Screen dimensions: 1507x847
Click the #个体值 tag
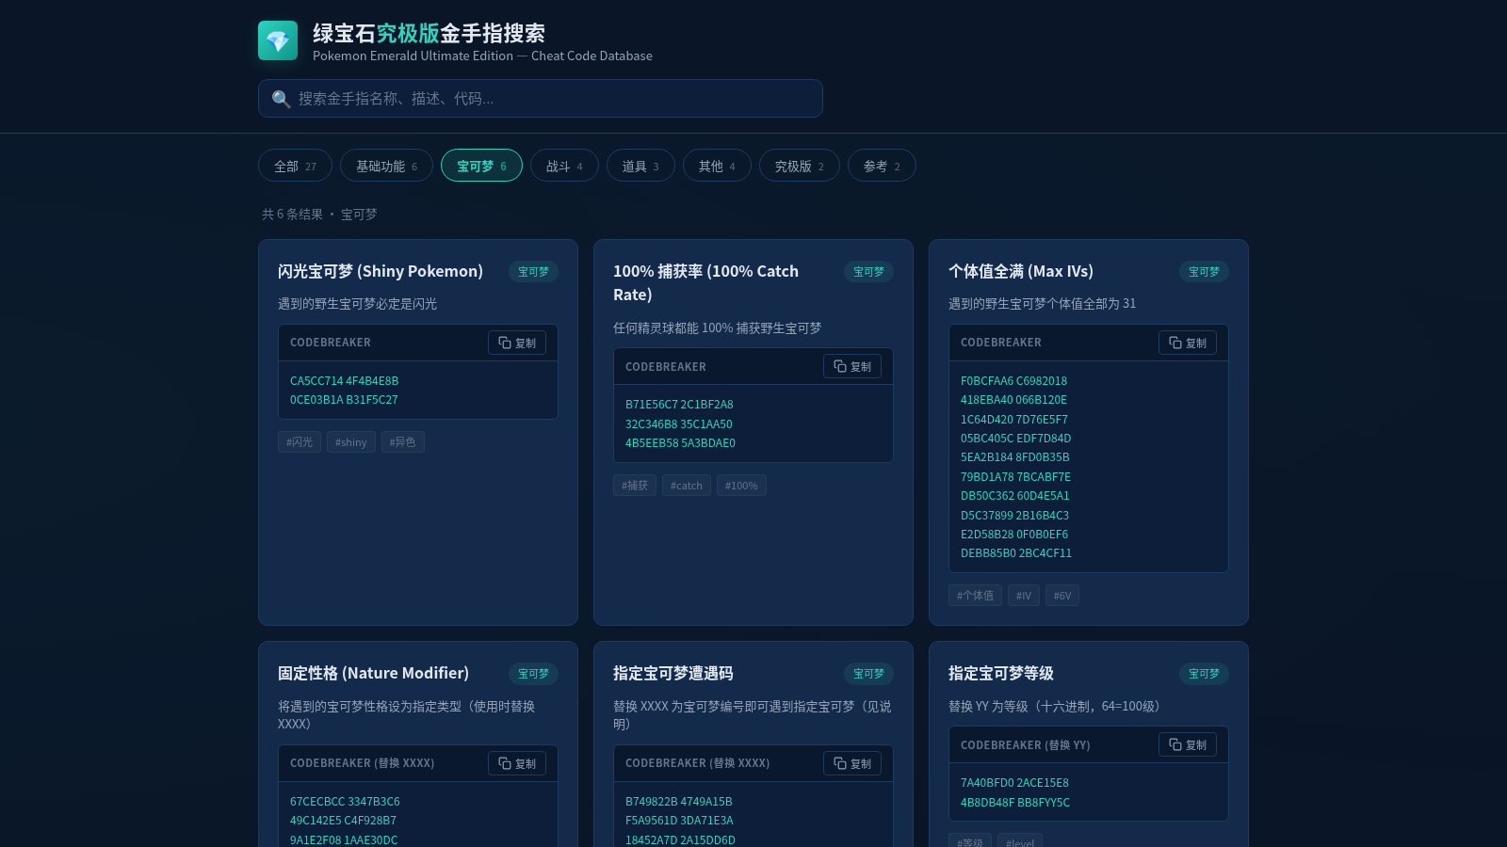click(975, 596)
